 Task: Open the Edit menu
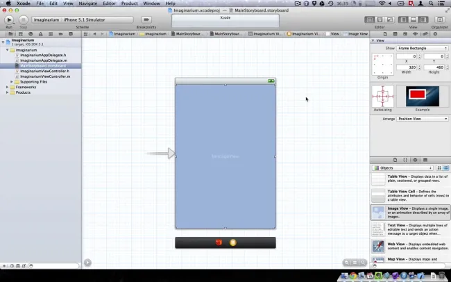pyautogui.click(x=53, y=3)
